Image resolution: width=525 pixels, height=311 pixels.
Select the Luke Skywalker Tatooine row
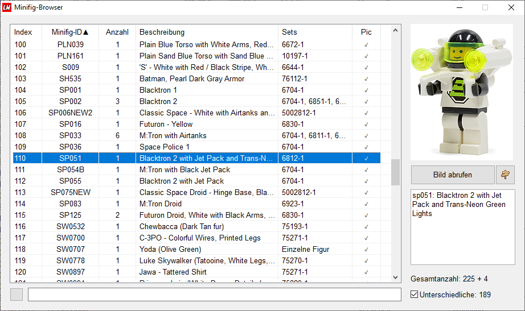pos(196,260)
